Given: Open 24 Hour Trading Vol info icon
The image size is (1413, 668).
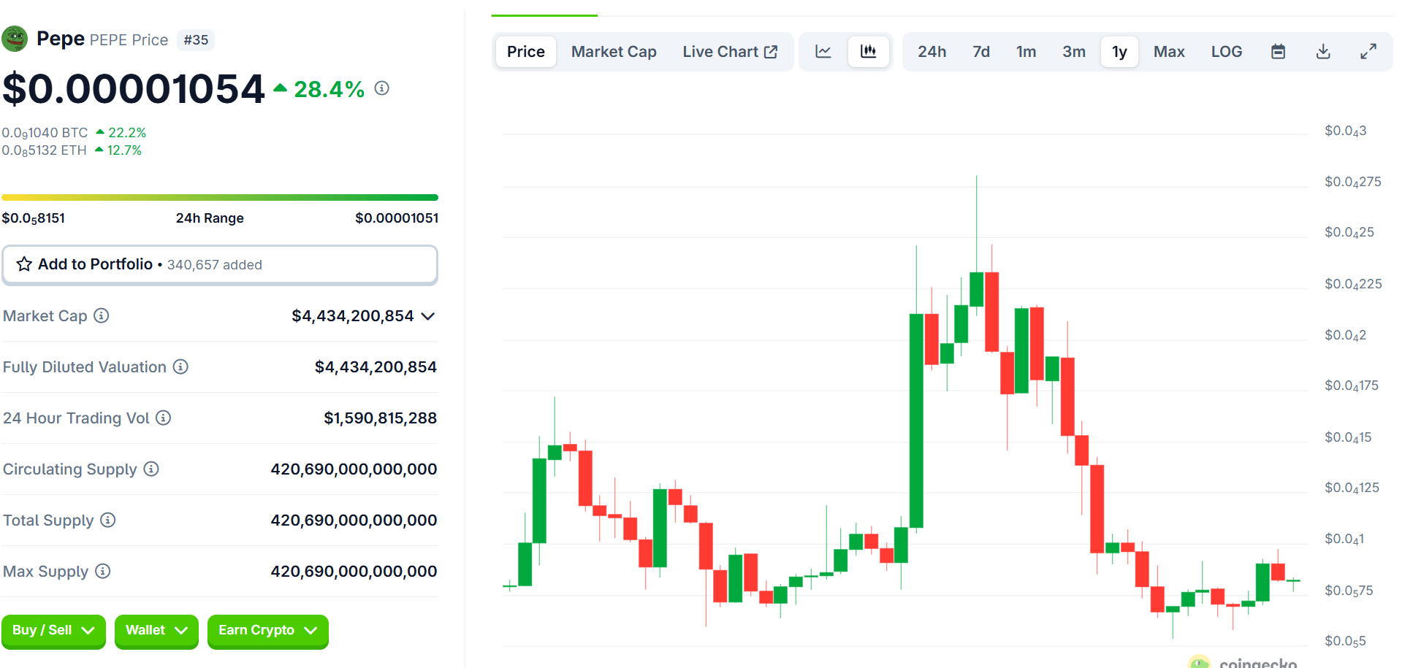Looking at the screenshot, I should (x=164, y=418).
